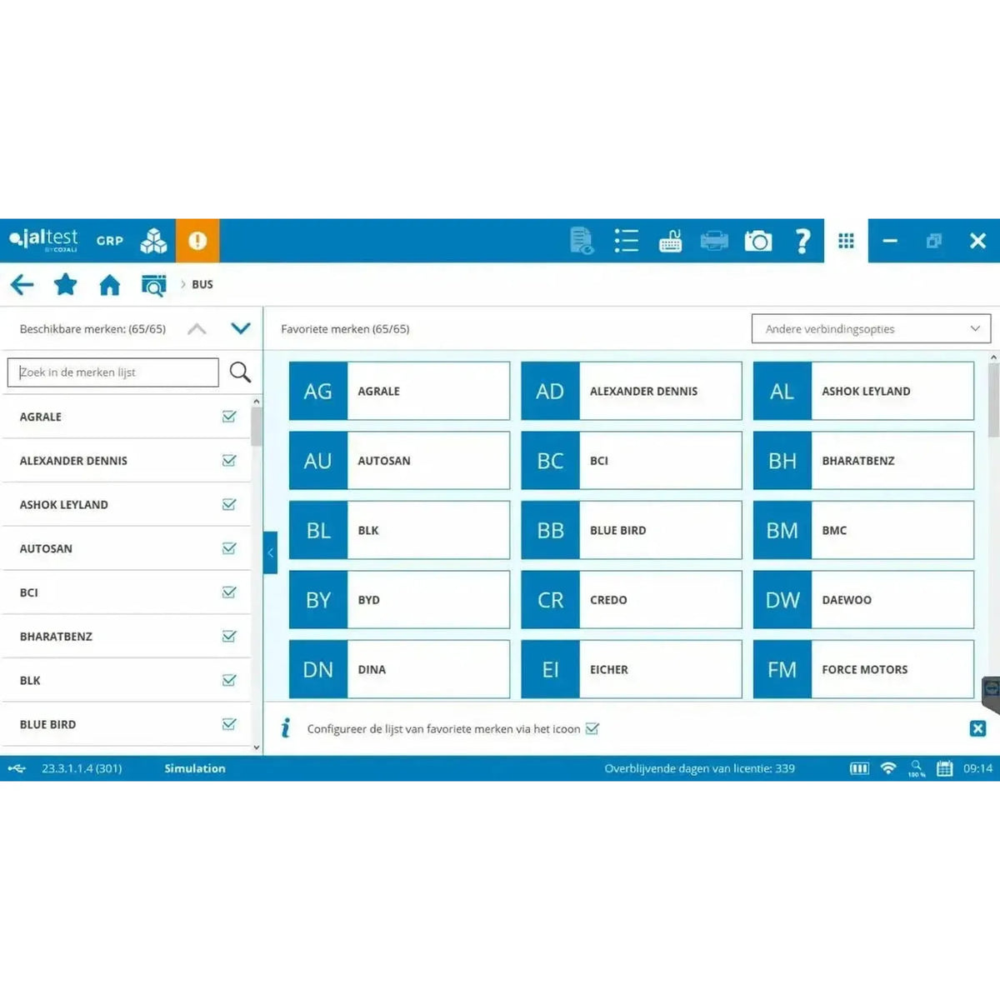Image resolution: width=1000 pixels, height=1000 pixels.
Task: Click the info icon in the hint bar
Action: [286, 728]
